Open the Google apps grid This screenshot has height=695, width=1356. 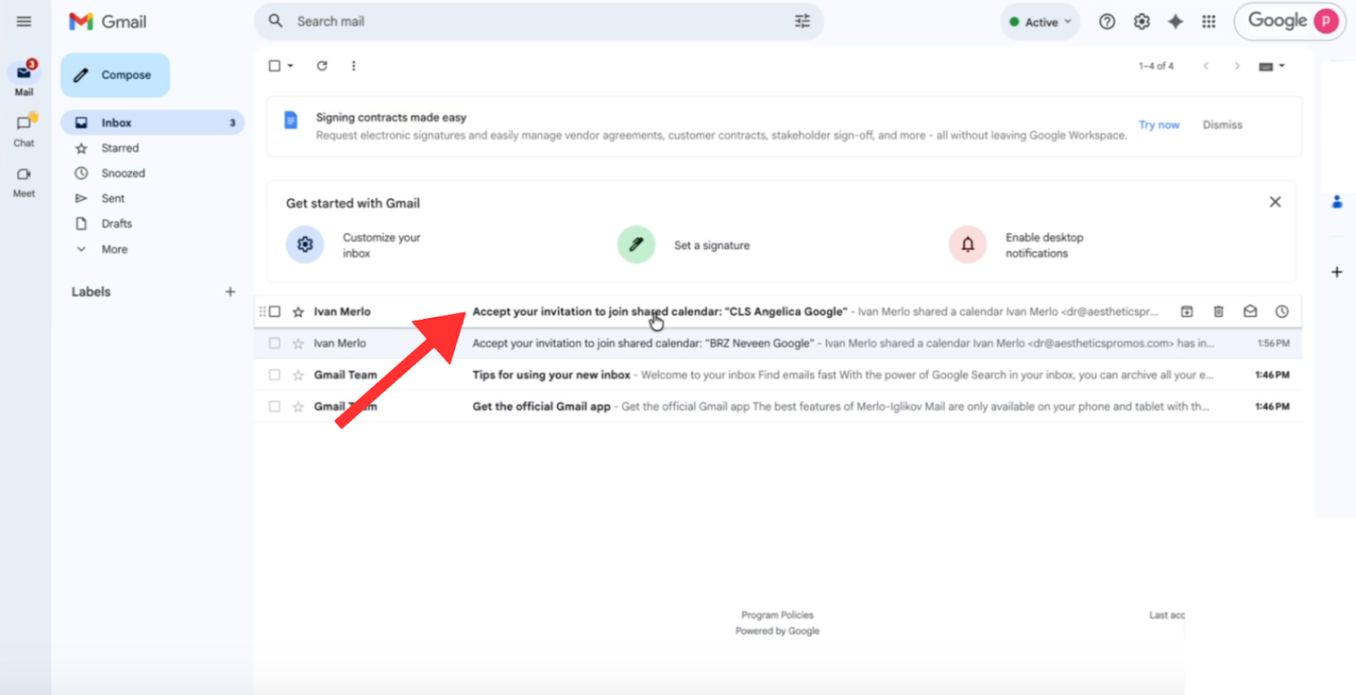click(x=1209, y=22)
